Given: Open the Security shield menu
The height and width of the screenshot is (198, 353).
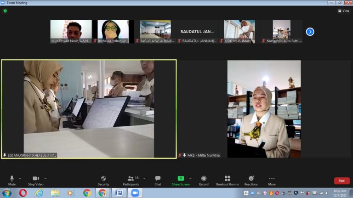Looking at the screenshot, I should (x=103, y=181).
